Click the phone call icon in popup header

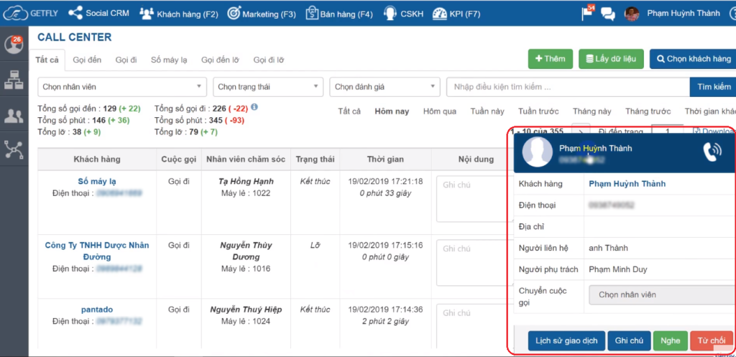coord(712,152)
